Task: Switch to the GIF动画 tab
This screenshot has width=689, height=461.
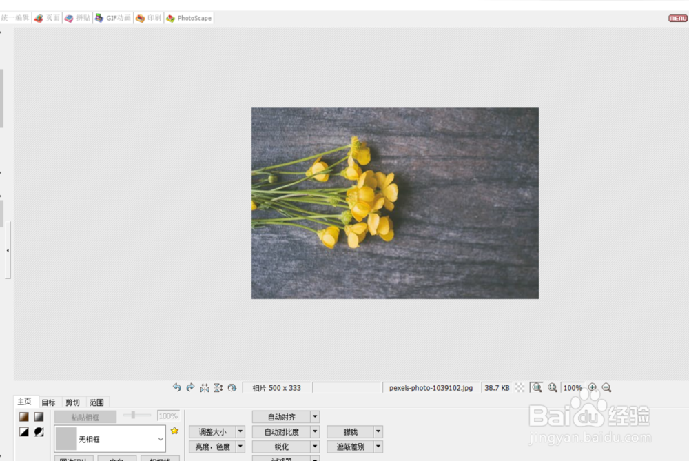Action: coord(113,18)
